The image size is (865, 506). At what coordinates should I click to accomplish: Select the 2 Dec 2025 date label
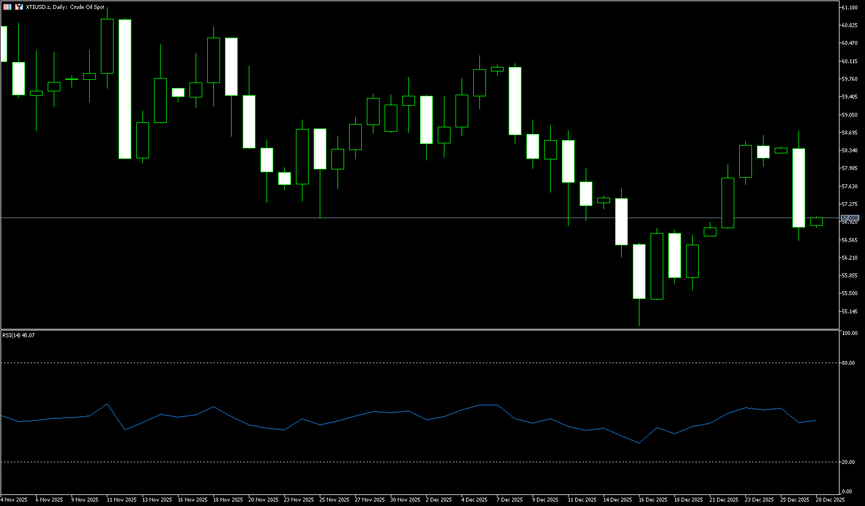click(439, 500)
